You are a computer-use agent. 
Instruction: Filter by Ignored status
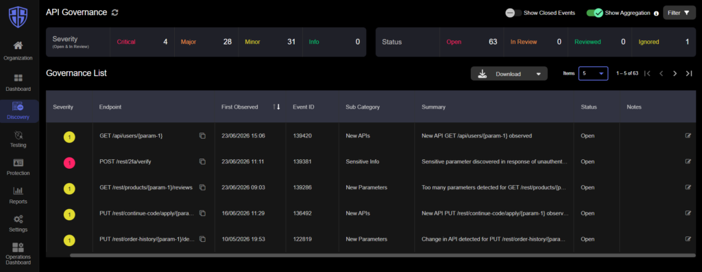click(x=664, y=42)
